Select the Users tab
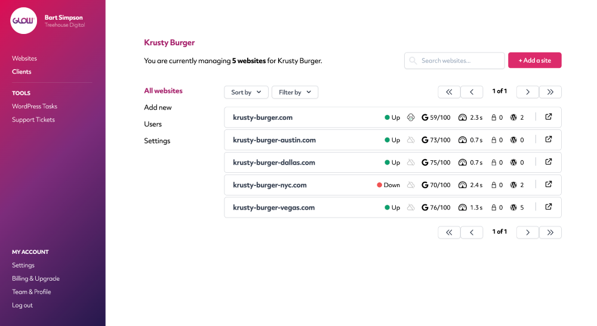This screenshot has width=597, height=326. point(153,124)
